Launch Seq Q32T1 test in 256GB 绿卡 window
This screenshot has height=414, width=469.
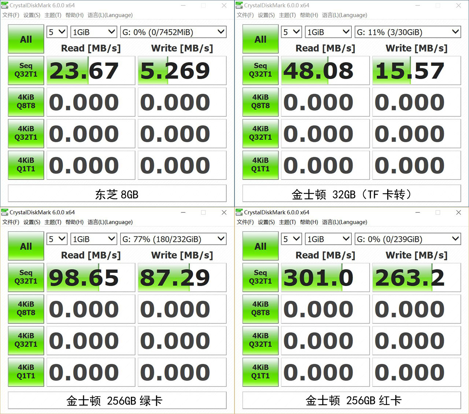click(x=26, y=277)
